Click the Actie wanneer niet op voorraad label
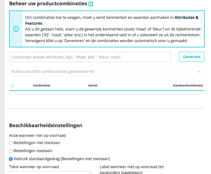 [x=37, y=135]
